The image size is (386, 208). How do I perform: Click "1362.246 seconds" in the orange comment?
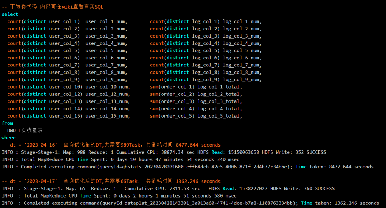(198, 181)
